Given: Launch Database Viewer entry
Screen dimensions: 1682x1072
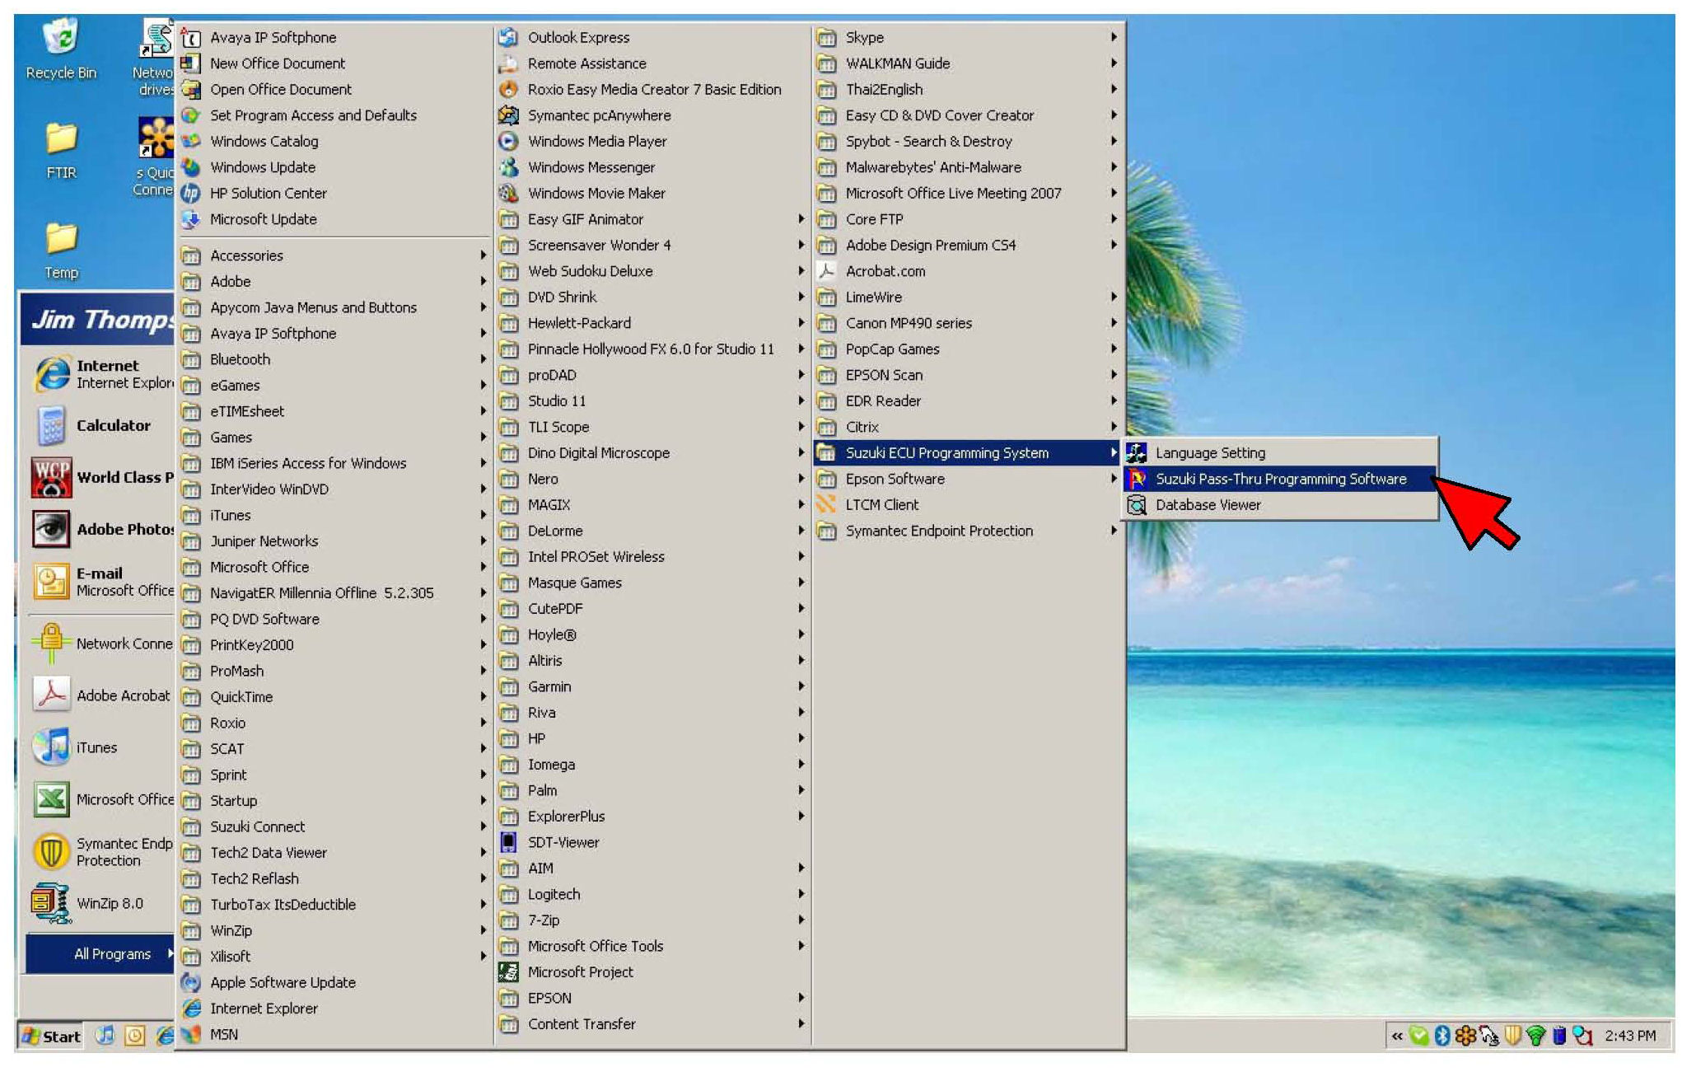Looking at the screenshot, I should (x=1280, y=505).
